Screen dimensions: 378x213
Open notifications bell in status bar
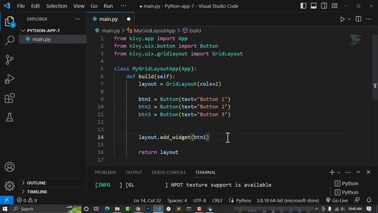(x=369, y=200)
